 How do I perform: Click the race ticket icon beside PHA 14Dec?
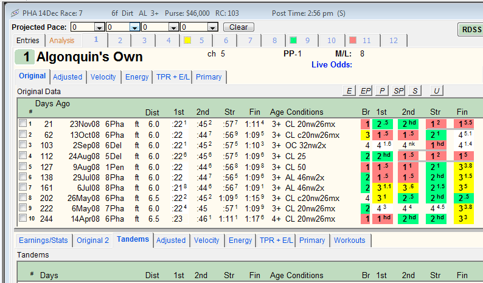tap(15, 13)
